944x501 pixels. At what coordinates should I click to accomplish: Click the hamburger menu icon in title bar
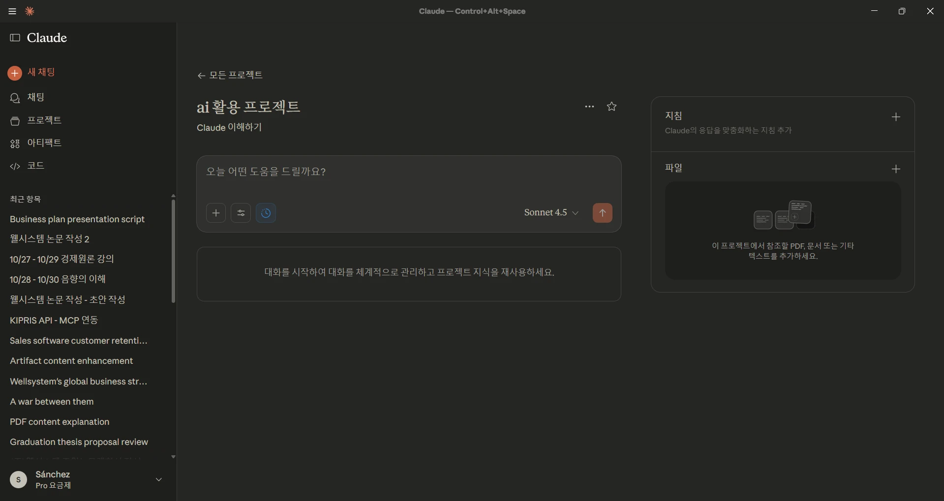click(x=12, y=11)
